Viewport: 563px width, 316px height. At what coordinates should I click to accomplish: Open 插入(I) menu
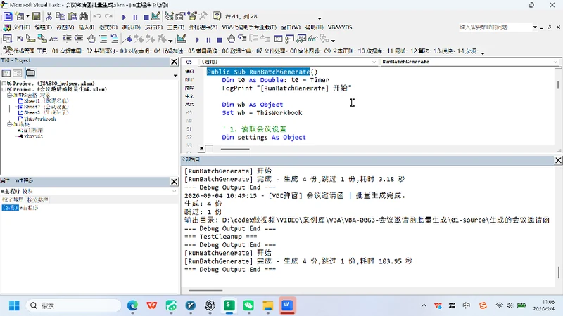[87, 27]
